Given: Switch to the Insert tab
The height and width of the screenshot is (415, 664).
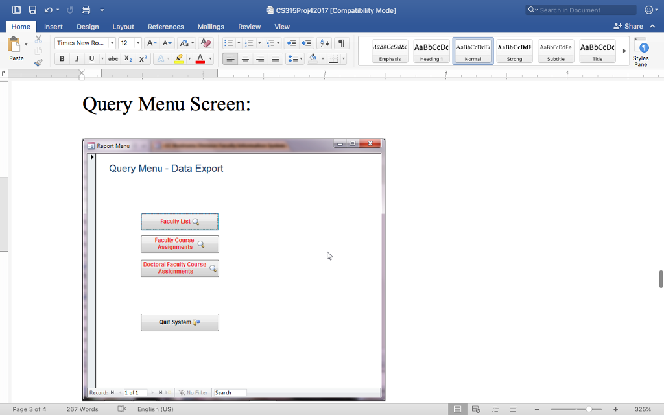Looking at the screenshot, I should pyautogui.click(x=53, y=27).
